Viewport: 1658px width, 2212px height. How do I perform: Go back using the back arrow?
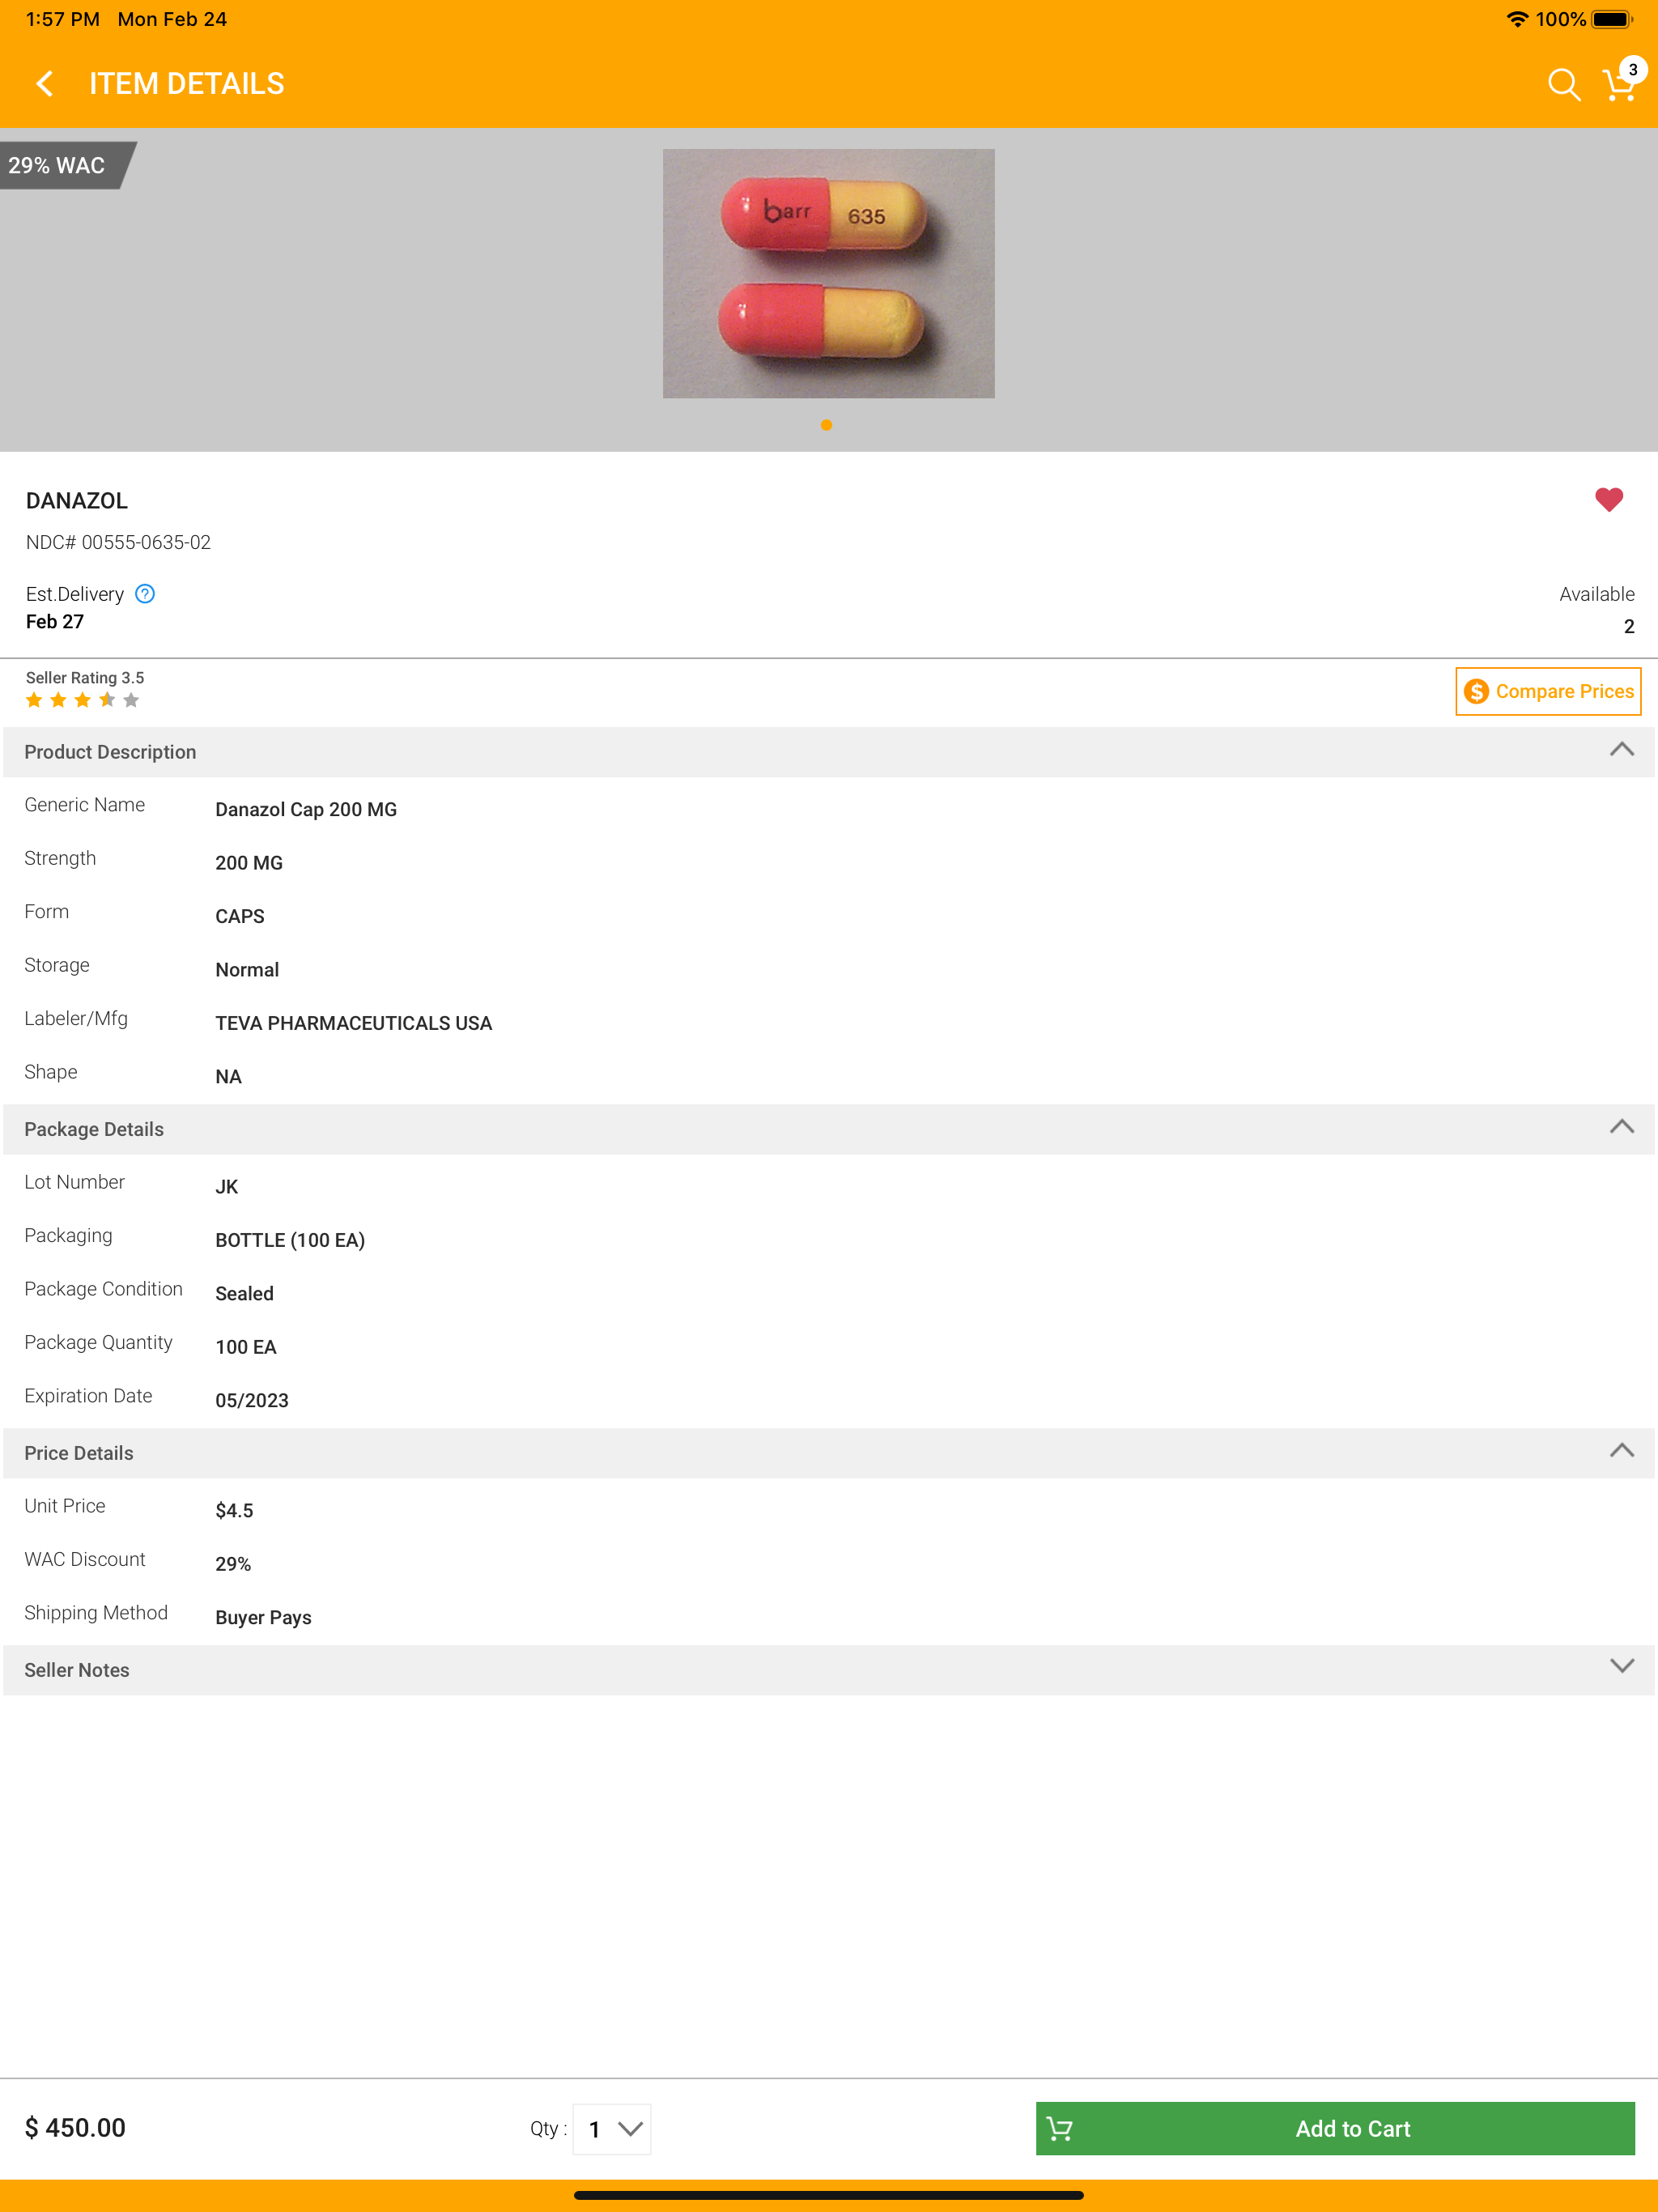tap(45, 84)
